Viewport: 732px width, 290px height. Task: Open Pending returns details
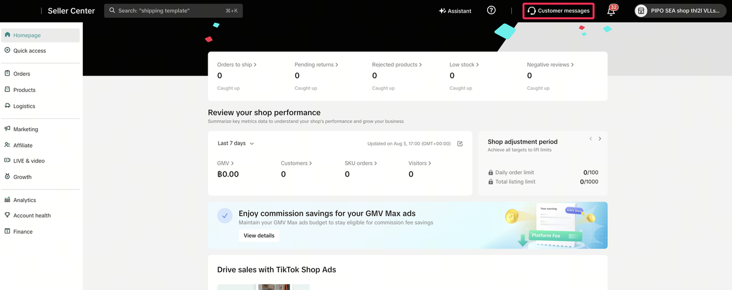(316, 65)
